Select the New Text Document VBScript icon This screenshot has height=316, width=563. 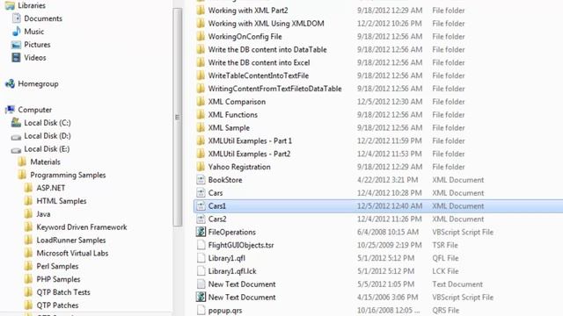[201, 297]
